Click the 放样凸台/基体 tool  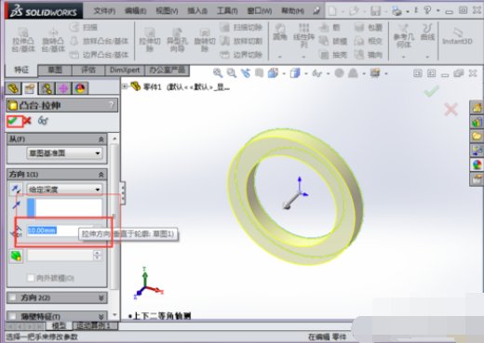100,41
